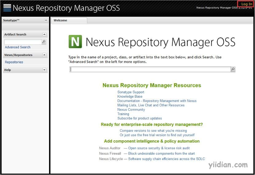
Task: Click Subscribe for product updates
Action: tap(139, 119)
